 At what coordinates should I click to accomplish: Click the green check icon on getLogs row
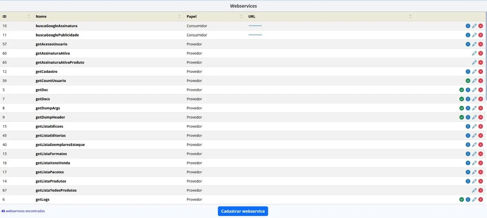click(x=462, y=200)
